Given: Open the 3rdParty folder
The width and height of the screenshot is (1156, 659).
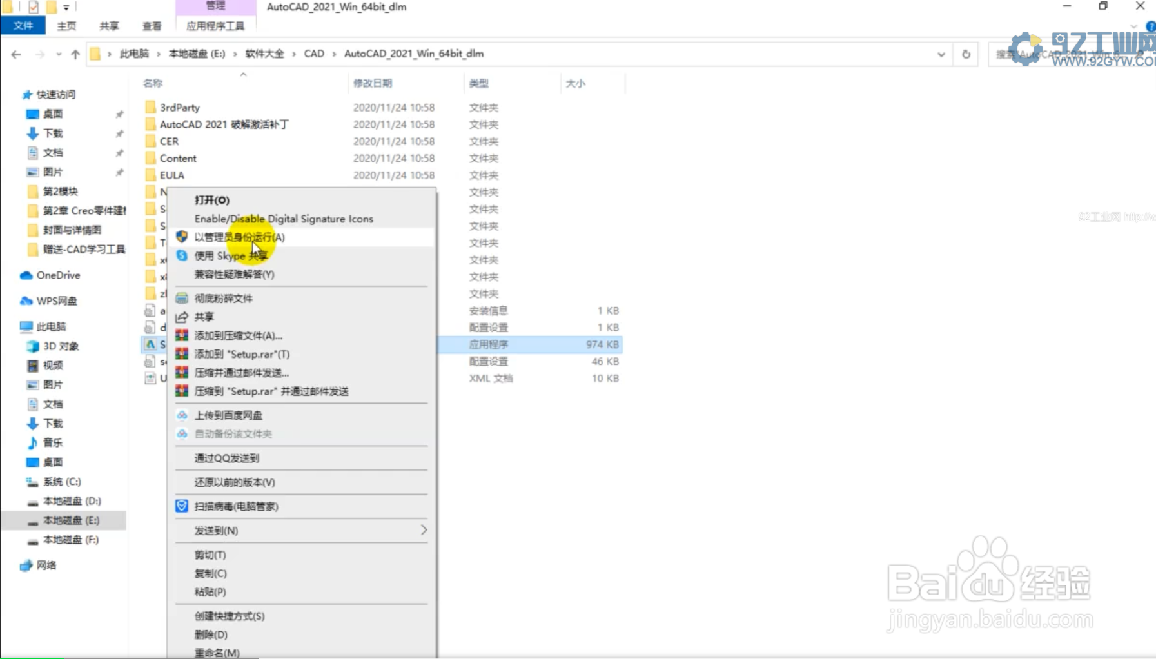Looking at the screenshot, I should pyautogui.click(x=179, y=108).
